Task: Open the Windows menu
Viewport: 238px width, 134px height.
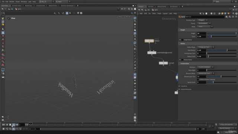Action: 24,1
